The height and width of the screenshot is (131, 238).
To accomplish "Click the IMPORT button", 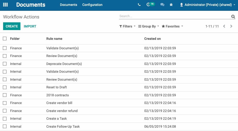I will 30,26.
